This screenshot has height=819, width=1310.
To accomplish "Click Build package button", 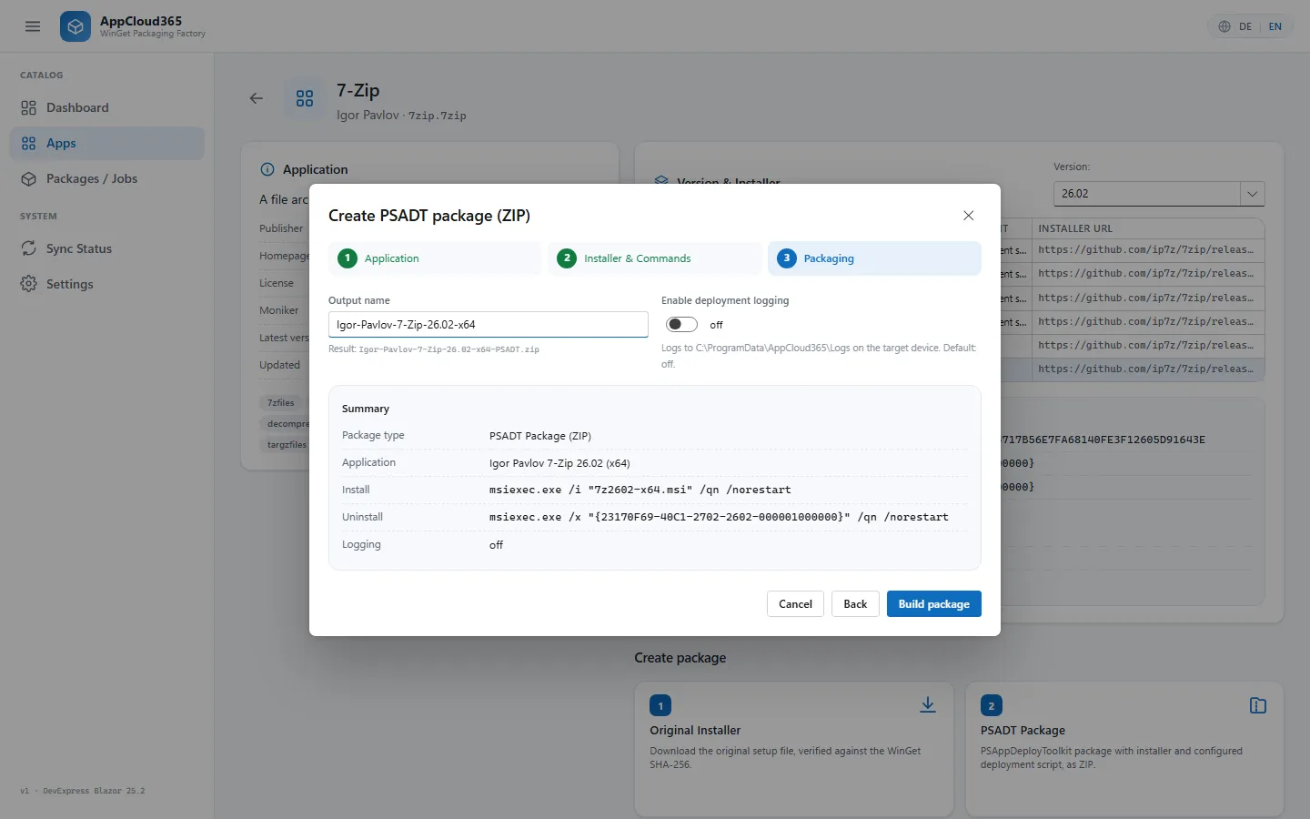I will [934, 604].
